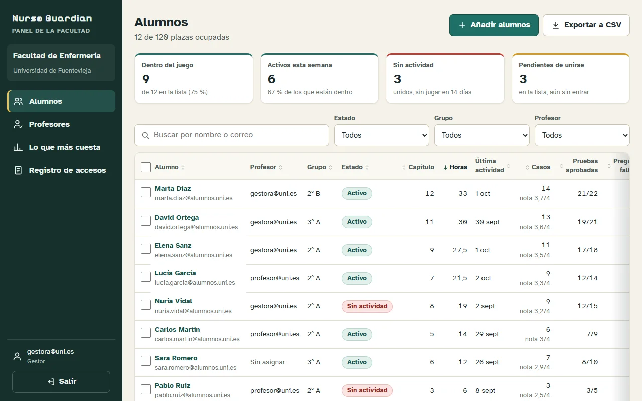Click Exportar a CSV button
Image resolution: width=642 pixels, height=401 pixels.
(586, 25)
